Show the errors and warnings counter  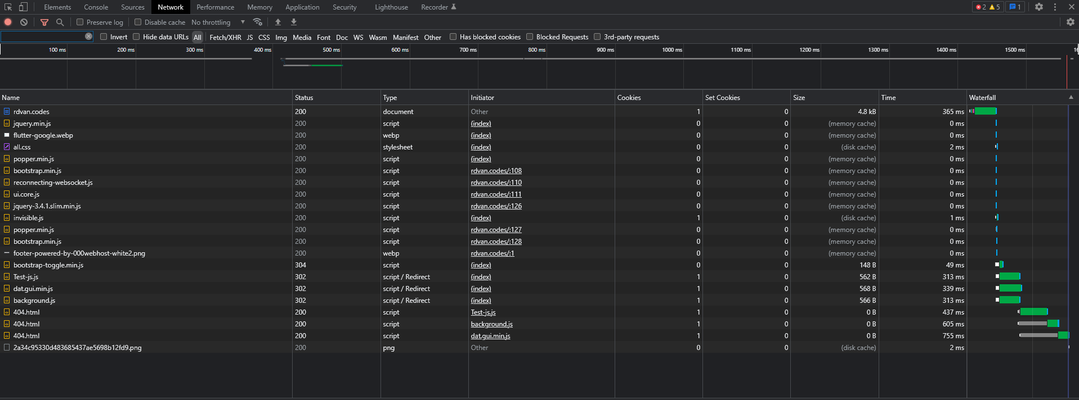click(988, 7)
